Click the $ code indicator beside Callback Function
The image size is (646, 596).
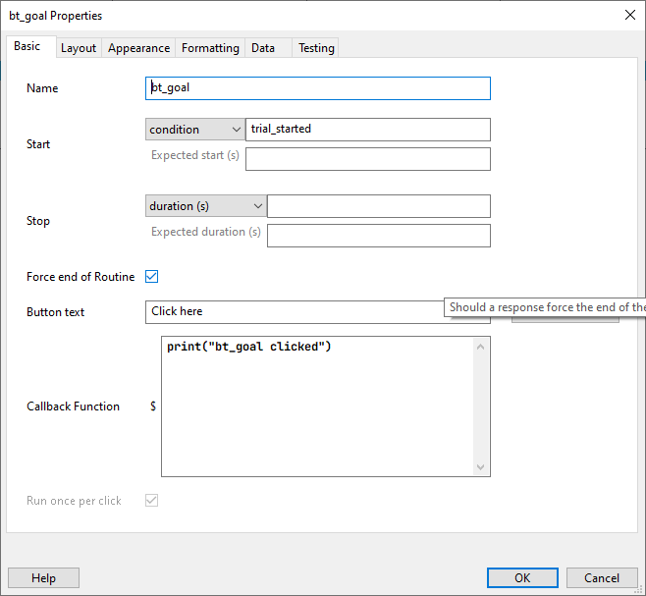point(153,406)
